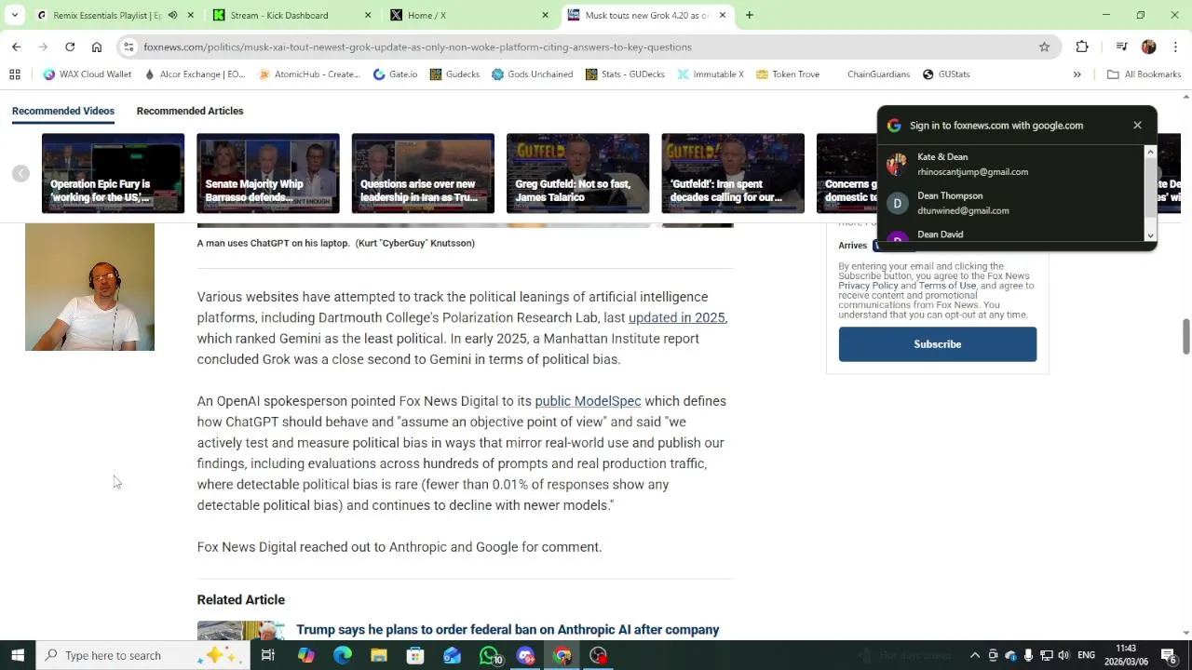1192x670 pixels.
Task: Open the Windows notification center
Action: click(1169, 655)
